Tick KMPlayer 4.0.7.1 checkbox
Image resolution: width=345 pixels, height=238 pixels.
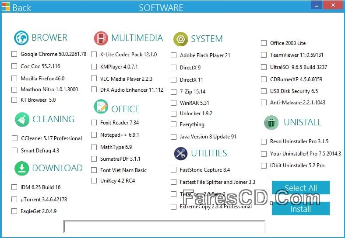94,66
